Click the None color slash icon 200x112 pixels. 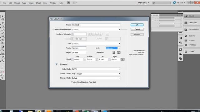3,72
